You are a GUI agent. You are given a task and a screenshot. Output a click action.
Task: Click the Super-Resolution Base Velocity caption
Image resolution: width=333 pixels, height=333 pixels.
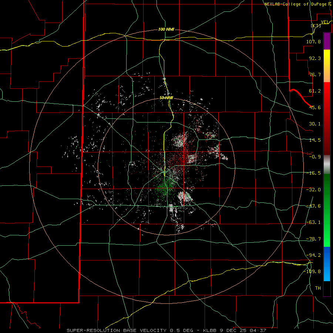166,330
